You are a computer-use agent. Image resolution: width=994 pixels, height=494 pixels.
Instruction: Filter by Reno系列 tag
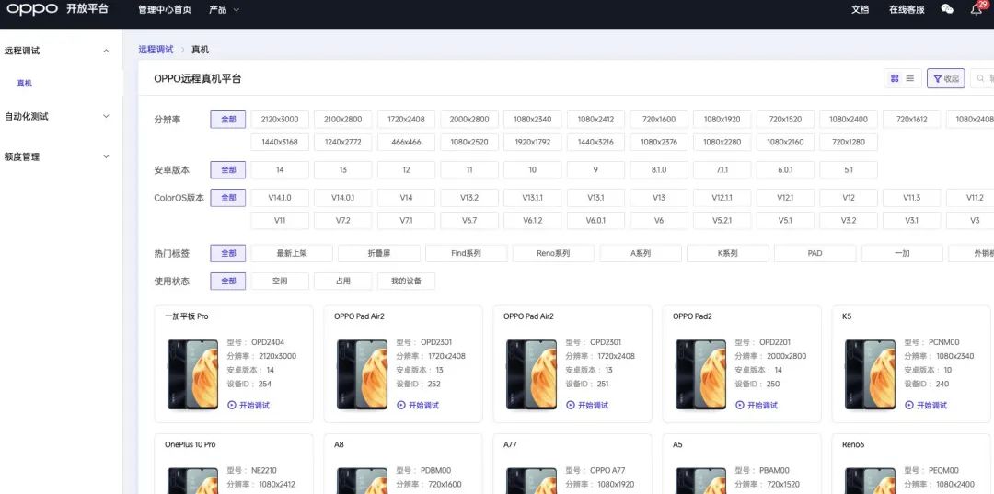click(x=553, y=253)
